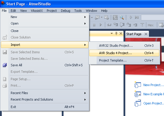Open the Navigate Backward history dropdown arrow

tap(102, 17)
